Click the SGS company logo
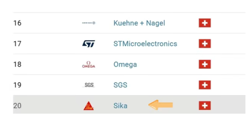The height and width of the screenshot is (123, 251). [89, 85]
